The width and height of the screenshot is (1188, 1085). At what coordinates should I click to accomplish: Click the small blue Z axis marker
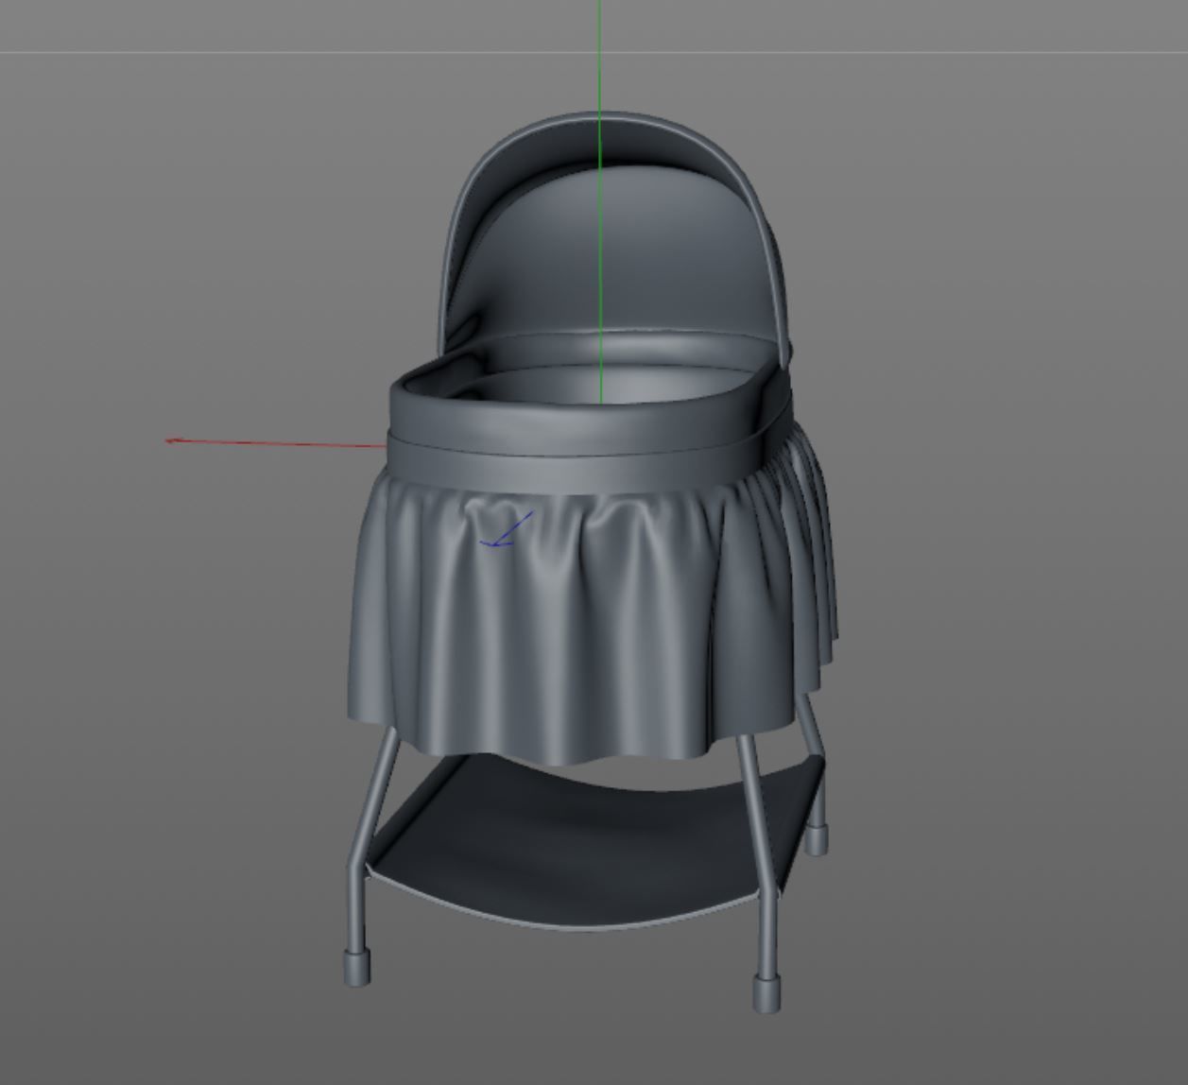coord(507,531)
